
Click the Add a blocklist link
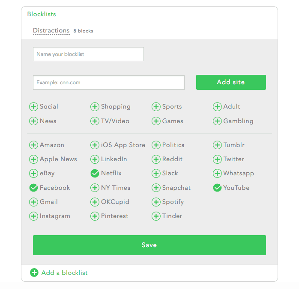[59, 273]
